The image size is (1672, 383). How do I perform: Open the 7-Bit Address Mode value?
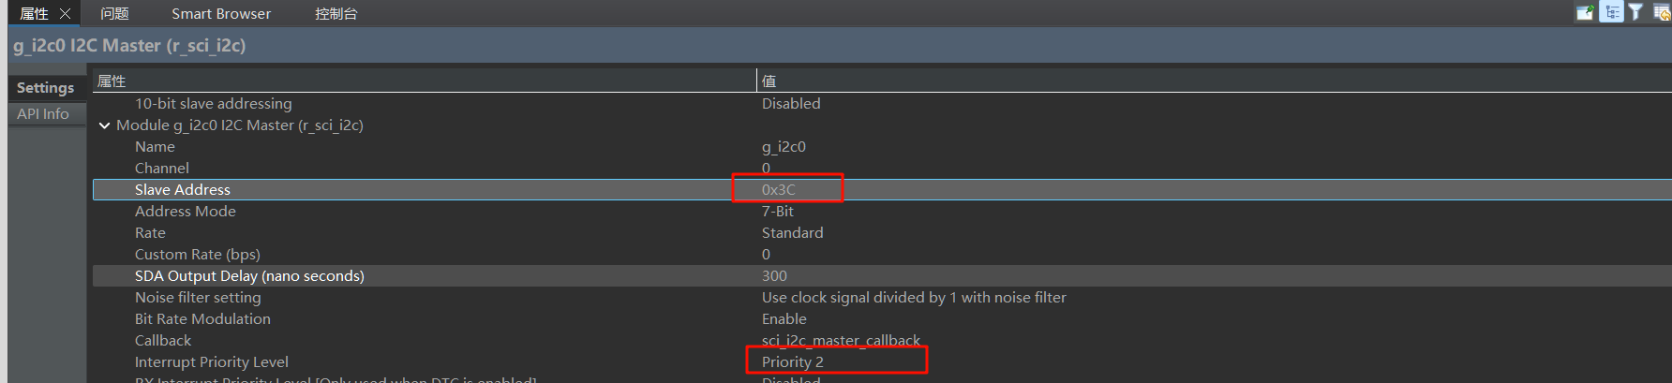tap(777, 211)
